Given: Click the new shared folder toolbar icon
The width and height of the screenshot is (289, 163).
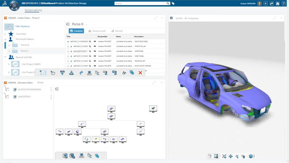Looking at the screenshot, I should (x=43, y=73).
